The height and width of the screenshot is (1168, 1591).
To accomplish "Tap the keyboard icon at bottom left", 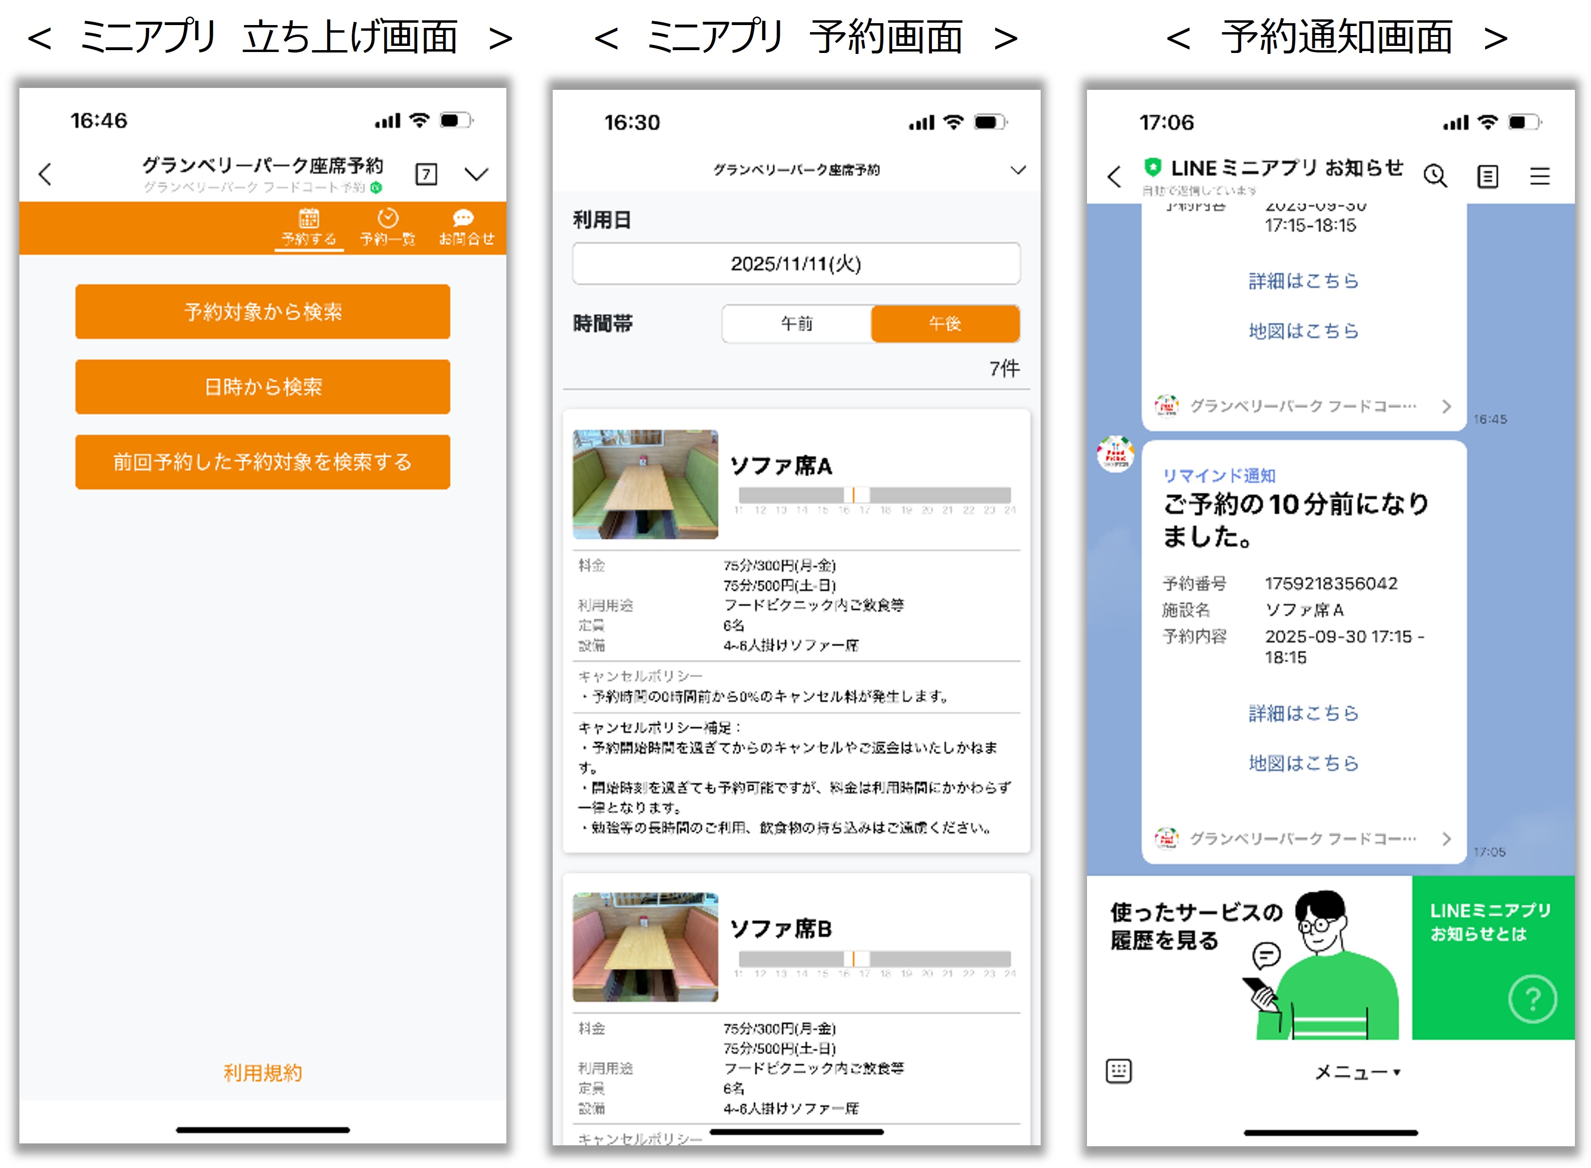I will 1118,1071.
